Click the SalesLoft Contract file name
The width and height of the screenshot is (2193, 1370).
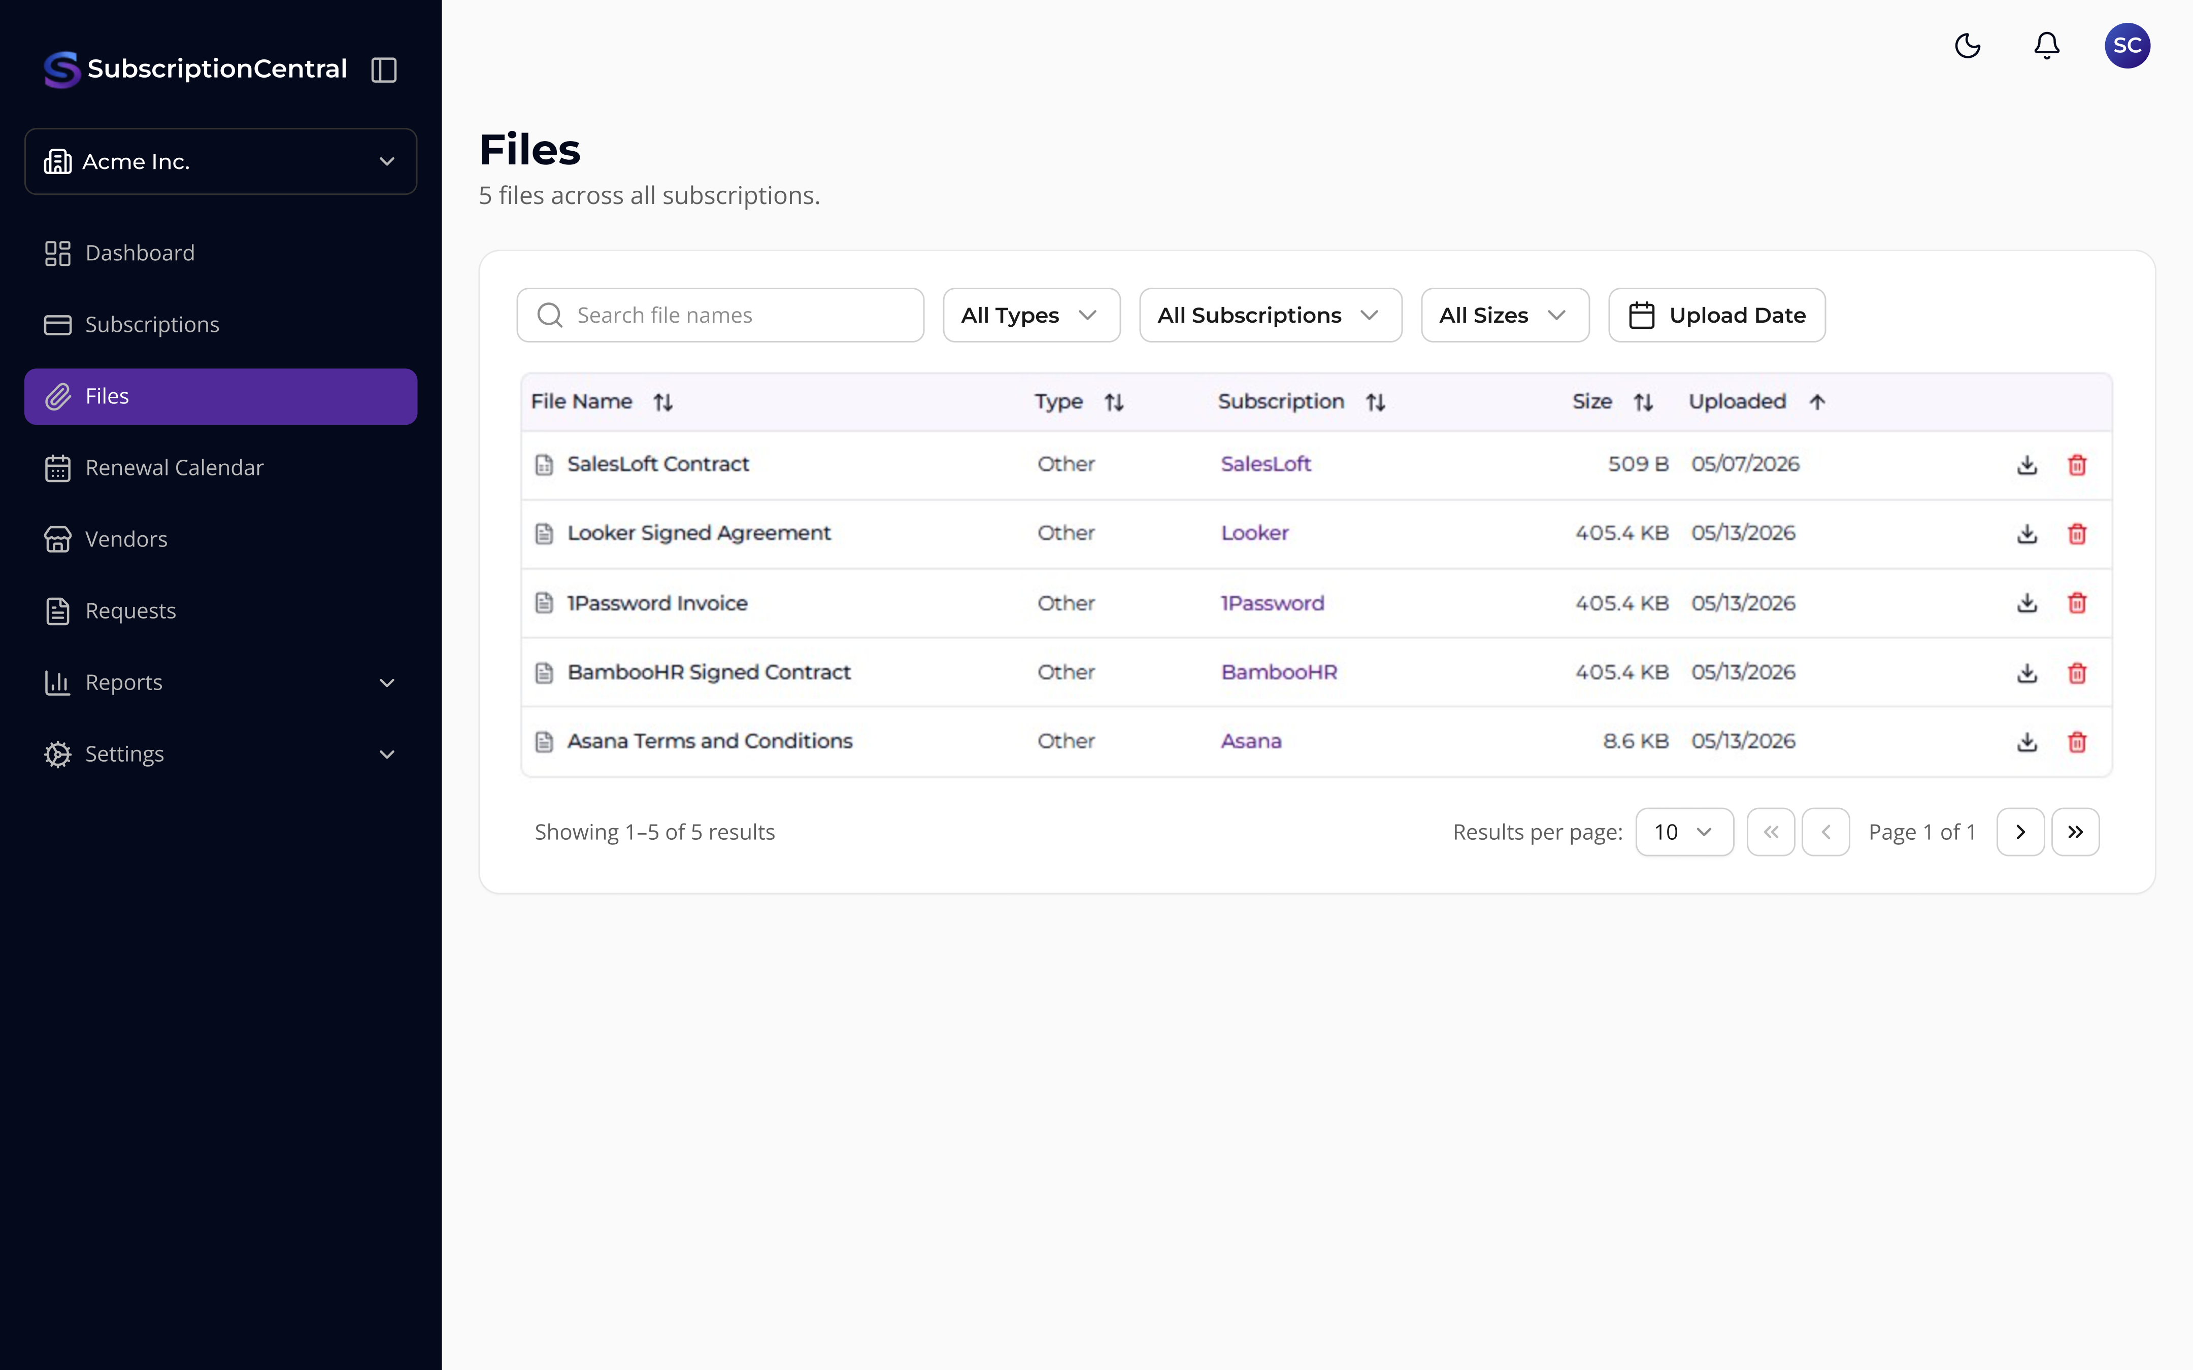[658, 464]
